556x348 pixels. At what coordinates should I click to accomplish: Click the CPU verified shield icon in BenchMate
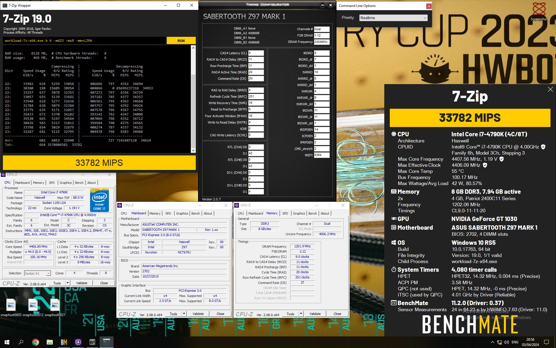[543, 147]
